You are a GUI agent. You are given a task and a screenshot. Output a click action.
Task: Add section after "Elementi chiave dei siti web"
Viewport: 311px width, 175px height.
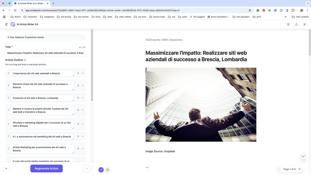(78, 85)
